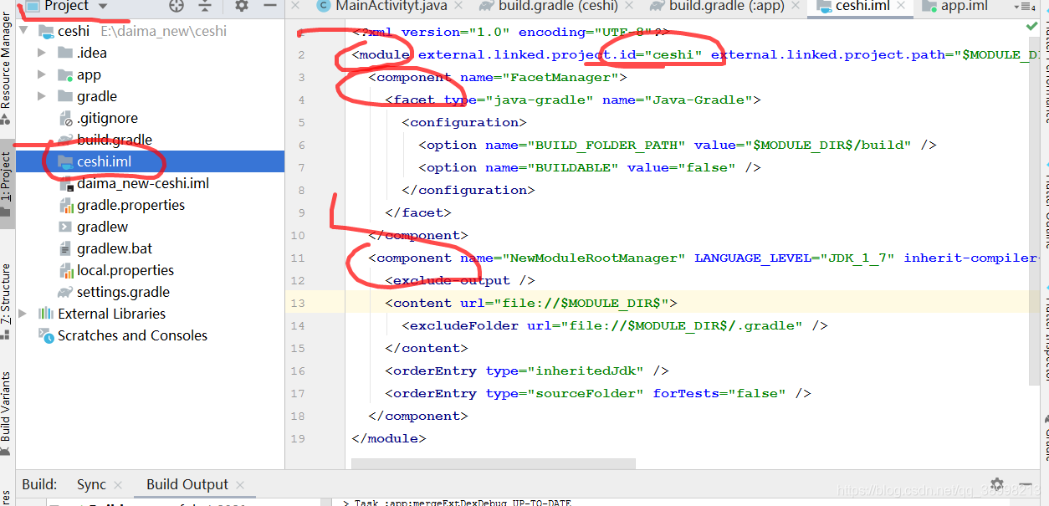Viewport: 1049px width, 506px height.
Task: Click the build.gradle elephant icon in tree
Action: 65,140
